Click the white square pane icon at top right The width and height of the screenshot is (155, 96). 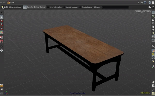[x=153, y=3]
